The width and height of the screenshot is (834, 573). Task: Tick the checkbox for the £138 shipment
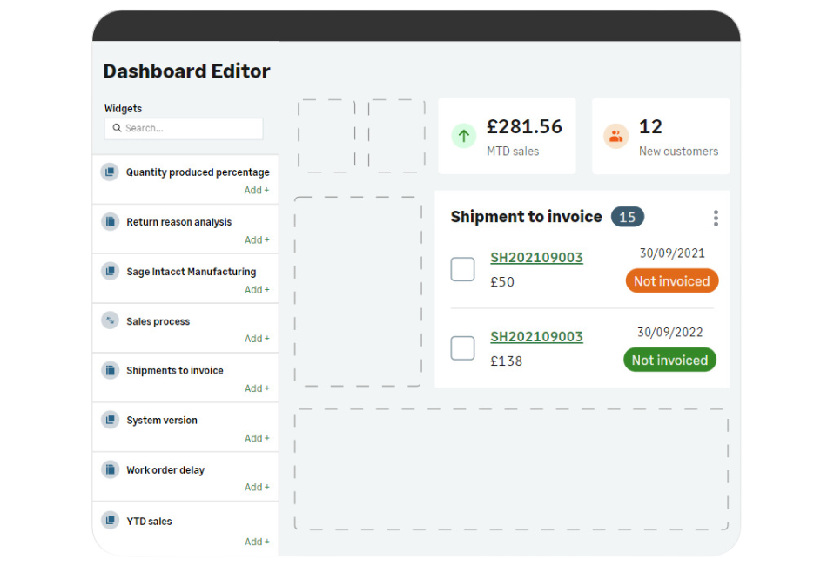(x=462, y=348)
